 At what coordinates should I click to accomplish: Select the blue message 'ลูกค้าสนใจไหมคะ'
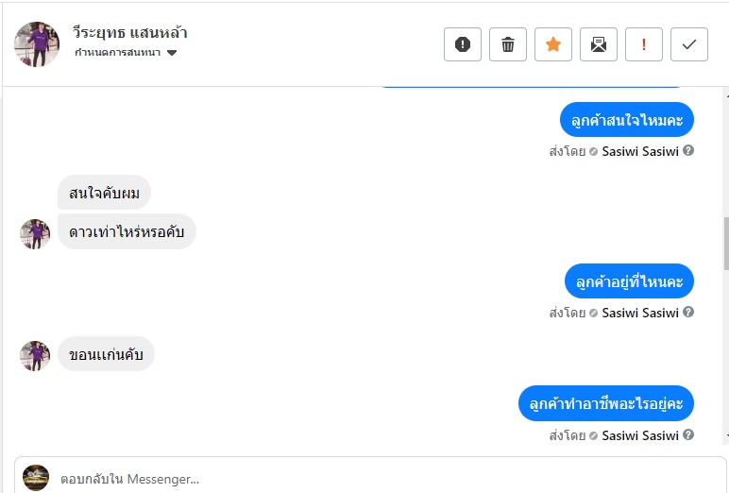tap(627, 120)
